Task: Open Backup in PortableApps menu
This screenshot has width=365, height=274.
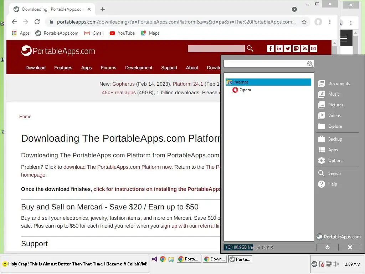Action: tap(330, 139)
